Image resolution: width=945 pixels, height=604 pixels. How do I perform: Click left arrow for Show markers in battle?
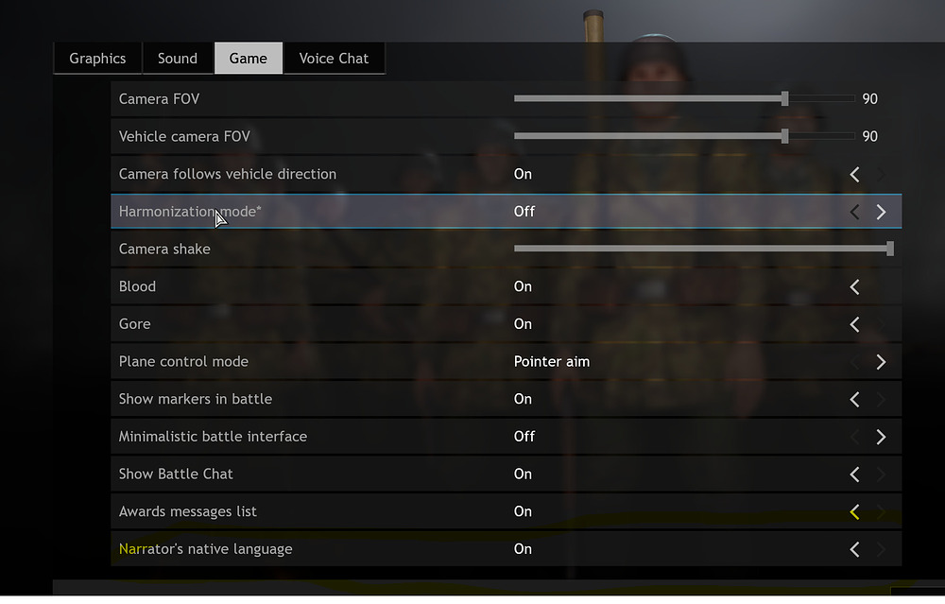click(854, 399)
